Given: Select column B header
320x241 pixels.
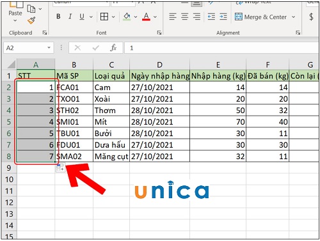Looking at the screenshot, I should tap(74, 65).
